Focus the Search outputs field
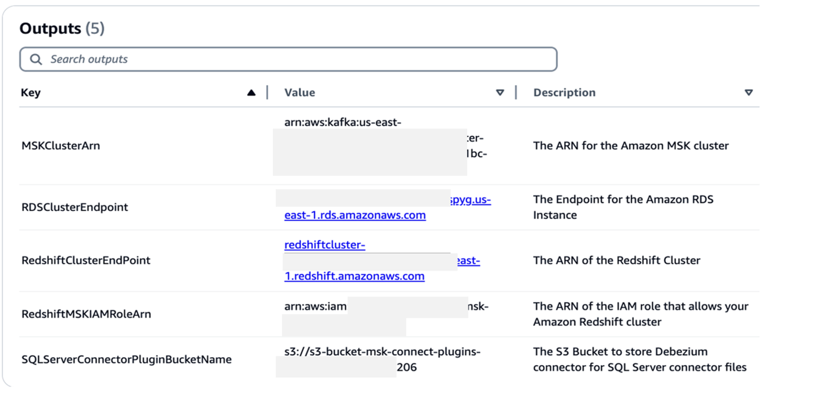820x404 pixels. point(288,60)
